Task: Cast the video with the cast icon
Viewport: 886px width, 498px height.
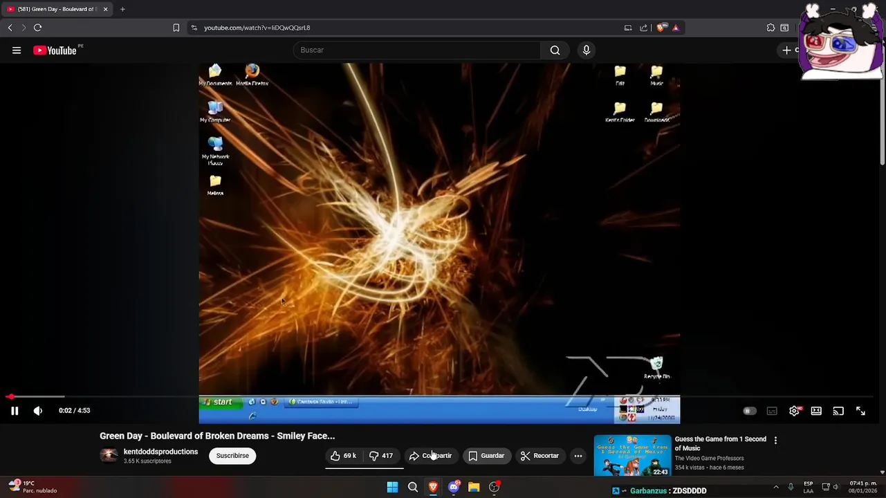Action: 838,411
